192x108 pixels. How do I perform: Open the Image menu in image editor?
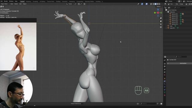click(181, 4)
